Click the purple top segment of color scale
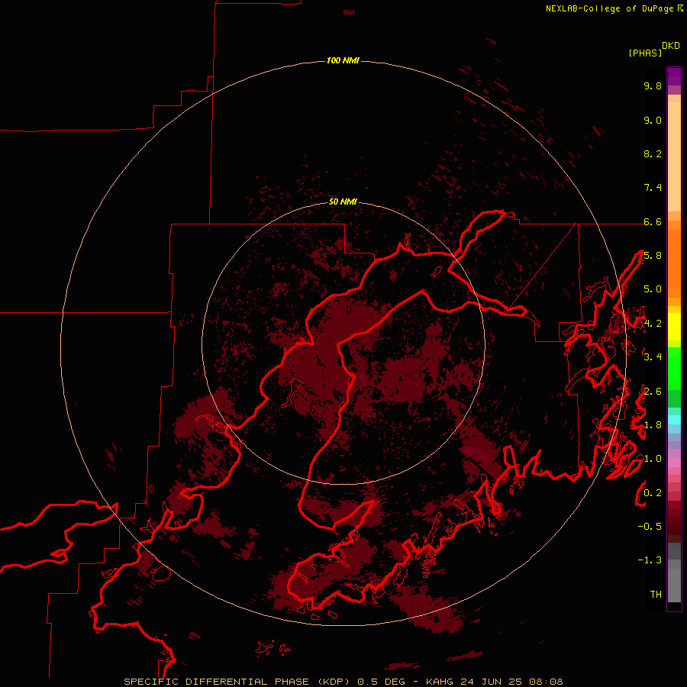This screenshot has width=687, height=687. (674, 76)
